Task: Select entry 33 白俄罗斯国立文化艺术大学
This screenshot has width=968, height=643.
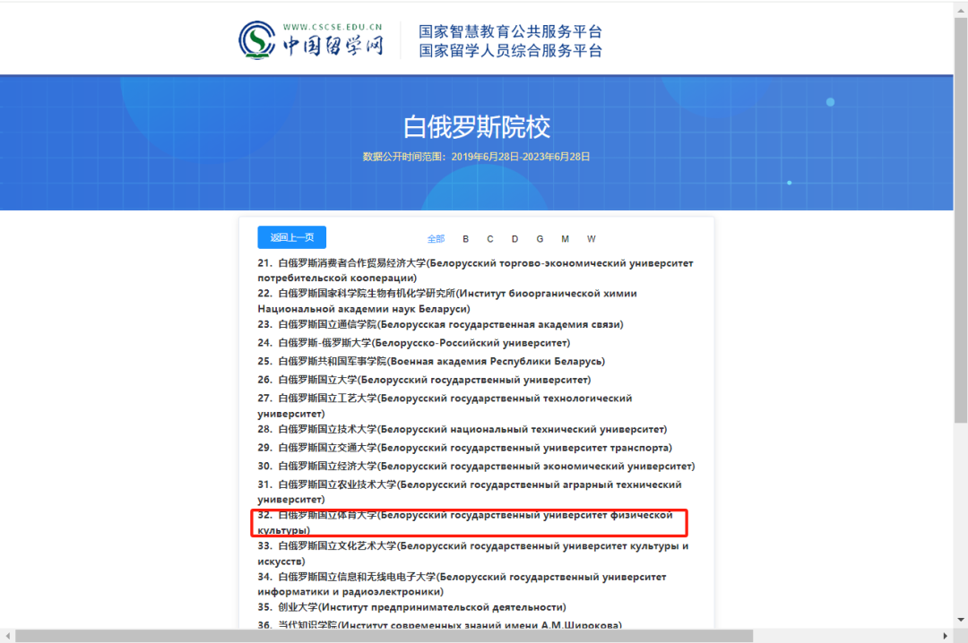Action: pos(473,553)
